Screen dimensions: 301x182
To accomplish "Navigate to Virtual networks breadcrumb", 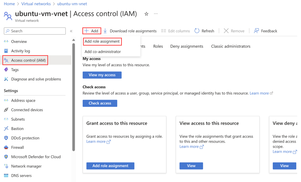I will [36, 4].
